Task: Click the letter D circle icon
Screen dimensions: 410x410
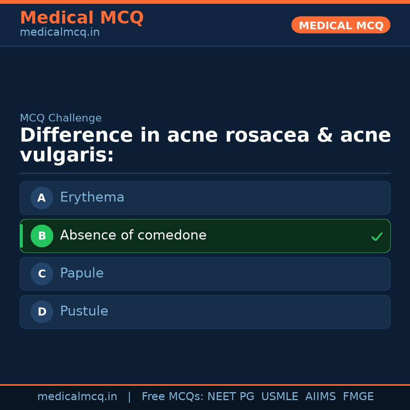Action: (42, 312)
